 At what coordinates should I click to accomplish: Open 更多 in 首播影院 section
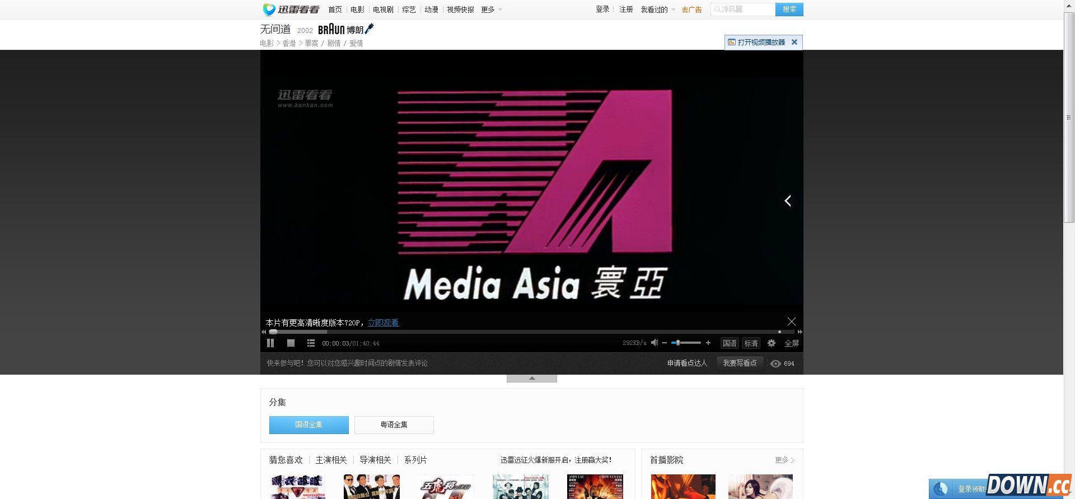tap(784, 460)
